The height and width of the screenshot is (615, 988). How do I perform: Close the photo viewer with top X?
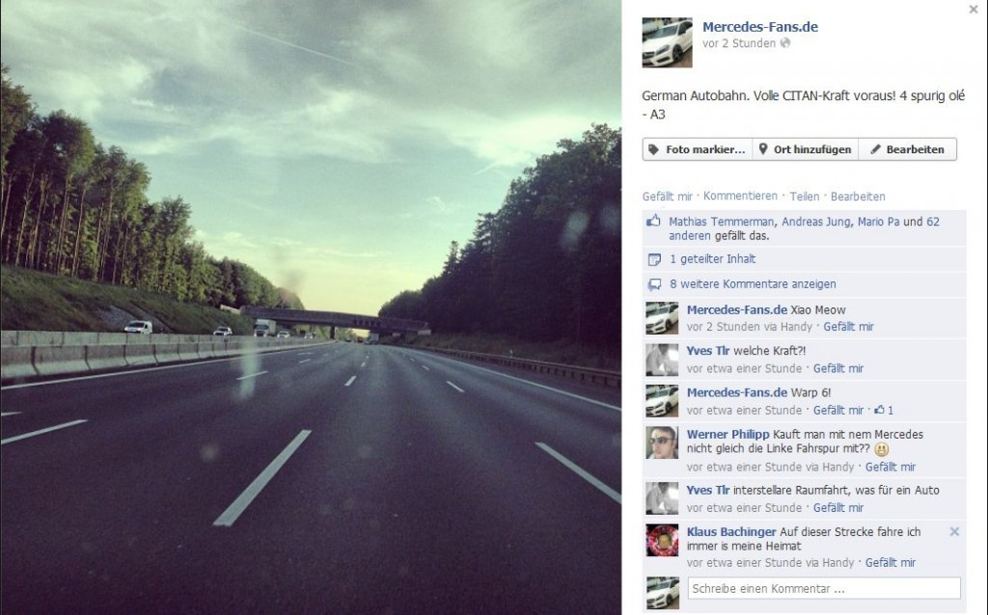tap(974, 10)
